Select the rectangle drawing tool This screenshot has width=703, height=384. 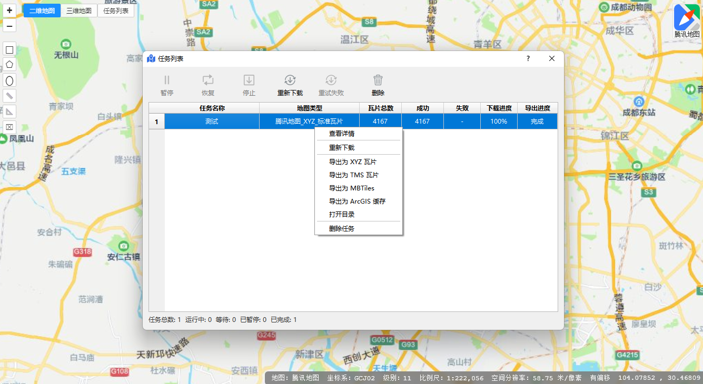[x=9, y=50]
